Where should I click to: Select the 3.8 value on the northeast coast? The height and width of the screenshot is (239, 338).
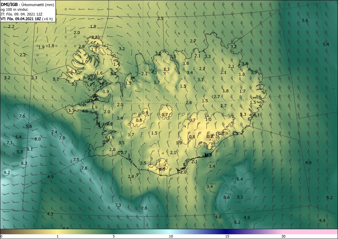point(245,63)
